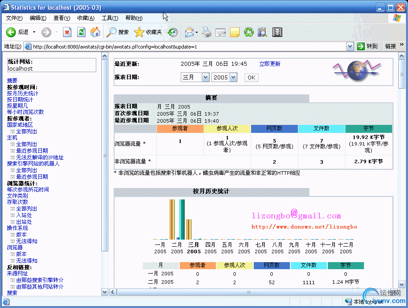Open the 每次参观所花时间 link
This screenshot has width=408, height=308.
tap(28, 189)
